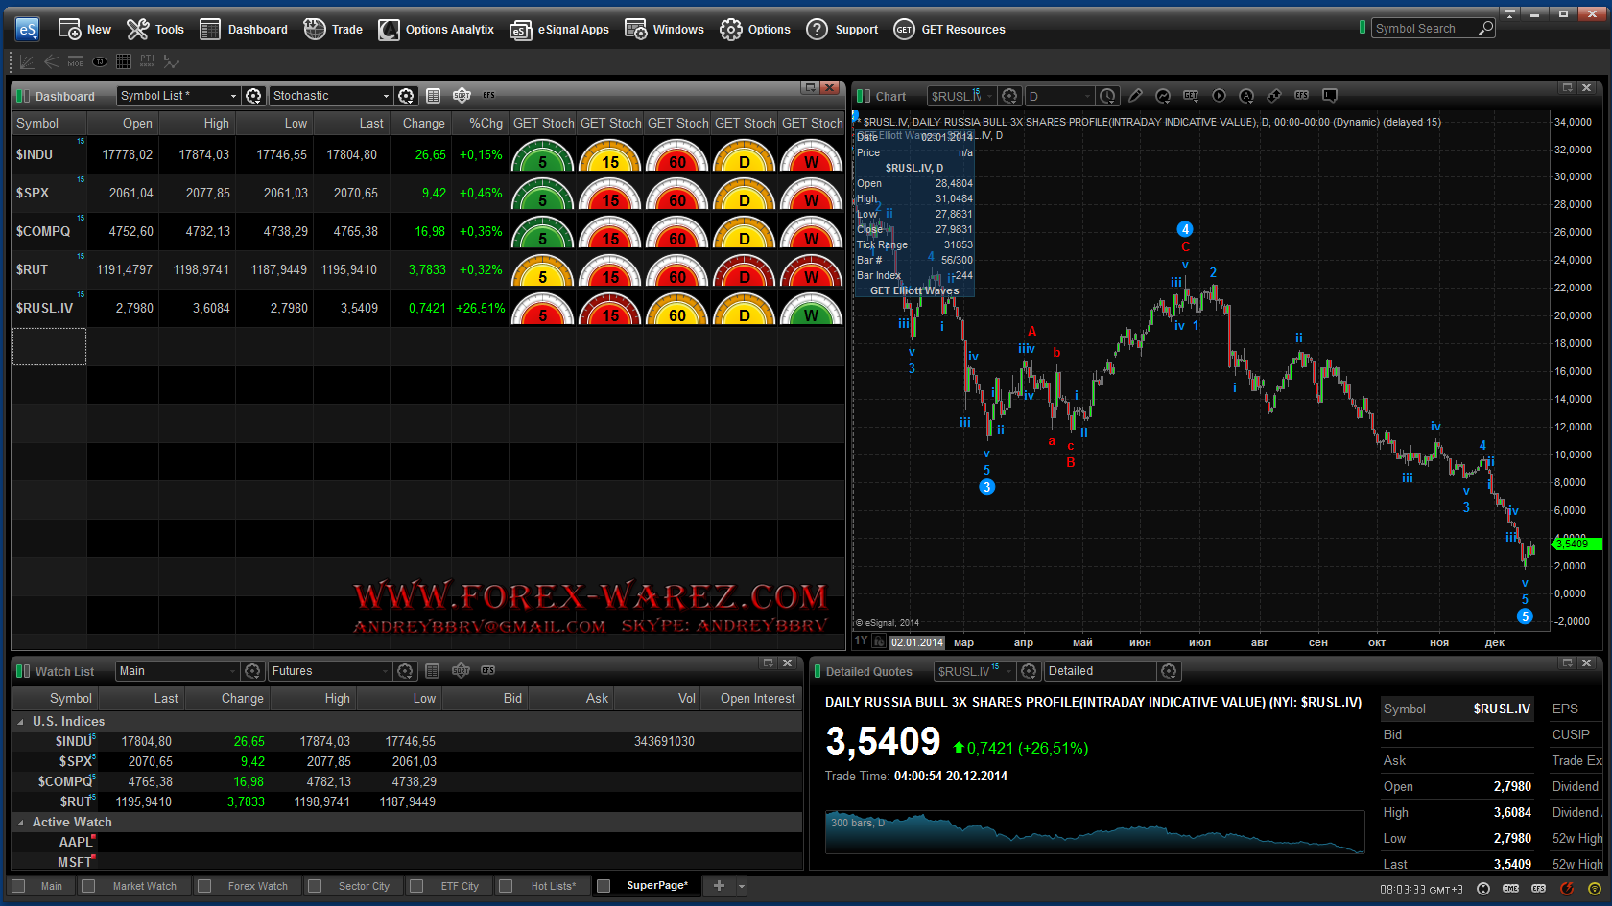Click the chart replay play icon
Image resolution: width=1612 pixels, height=906 pixels.
coord(1219,96)
